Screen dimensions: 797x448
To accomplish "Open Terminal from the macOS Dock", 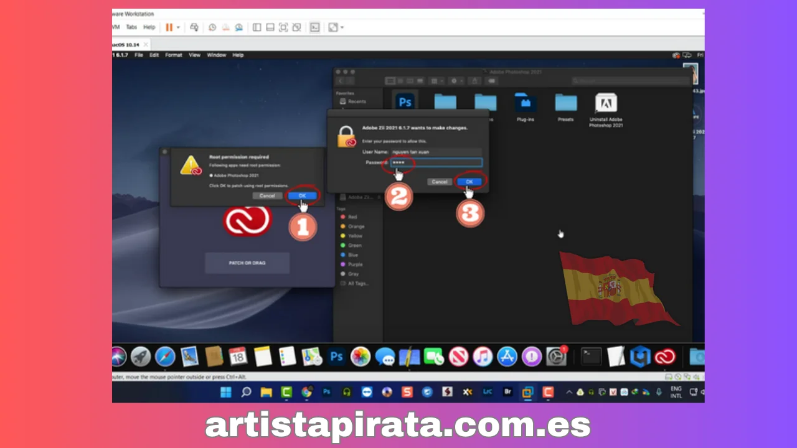I will click(592, 357).
